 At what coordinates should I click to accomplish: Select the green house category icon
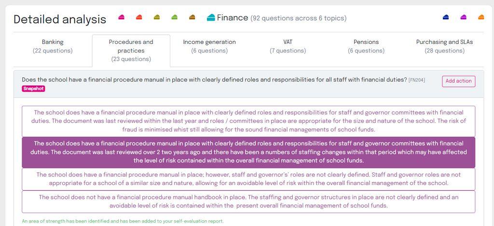point(174,17)
